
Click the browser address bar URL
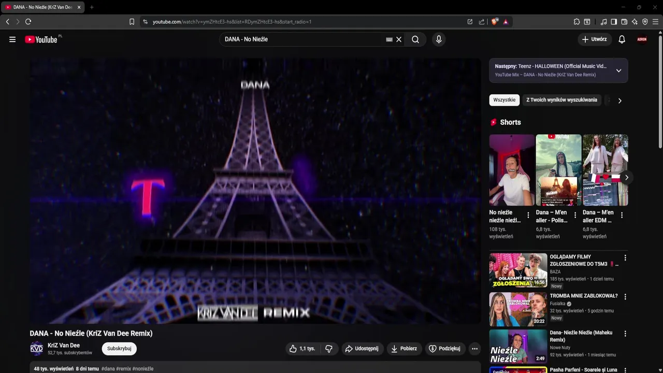click(x=232, y=22)
